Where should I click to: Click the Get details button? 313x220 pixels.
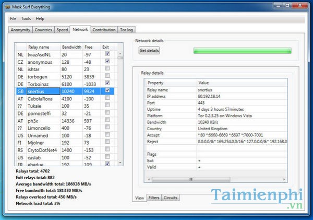pos(149,51)
